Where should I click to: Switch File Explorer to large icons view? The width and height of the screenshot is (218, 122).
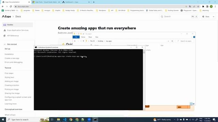tap(194, 104)
